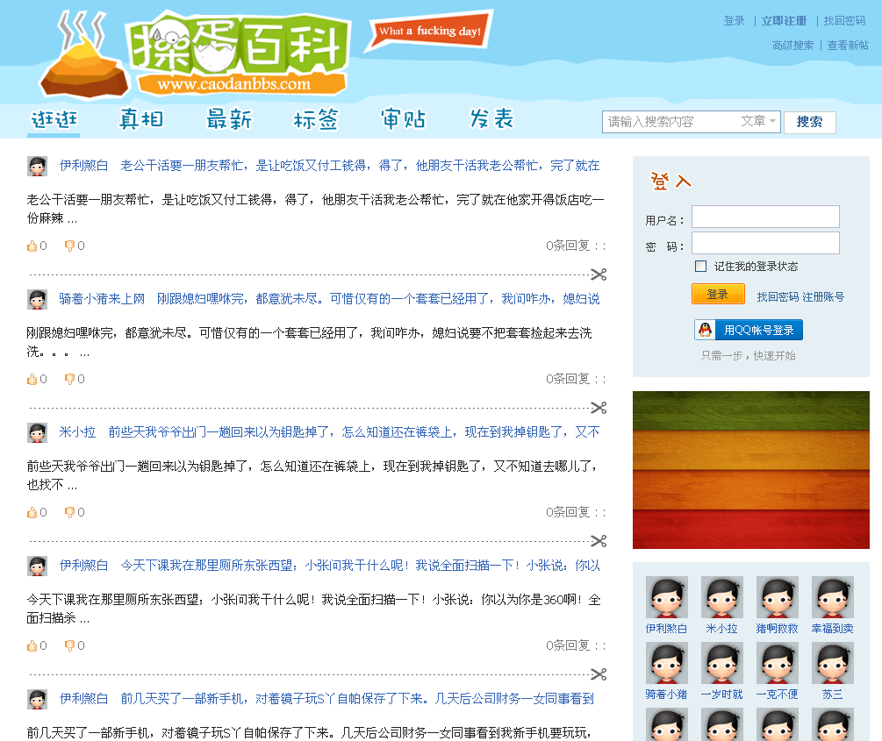Open sidebar user avatar above 一克不便

tap(777, 663)
